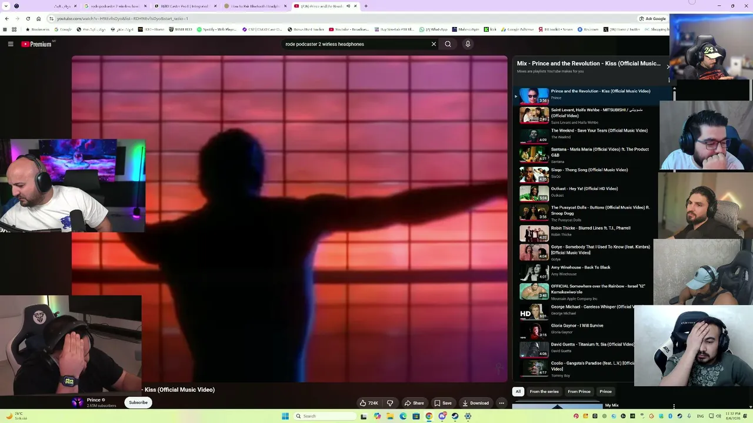Open a new browser tab

coord(366,6)
